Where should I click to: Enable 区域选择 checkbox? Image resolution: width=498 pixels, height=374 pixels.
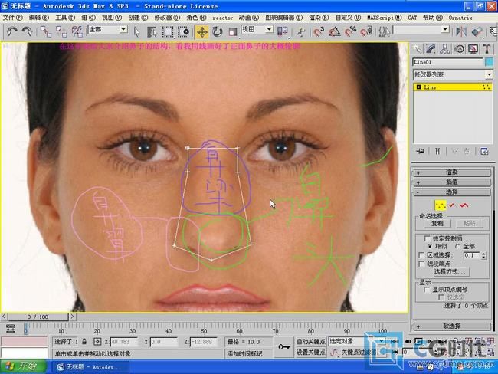[421, 255]
